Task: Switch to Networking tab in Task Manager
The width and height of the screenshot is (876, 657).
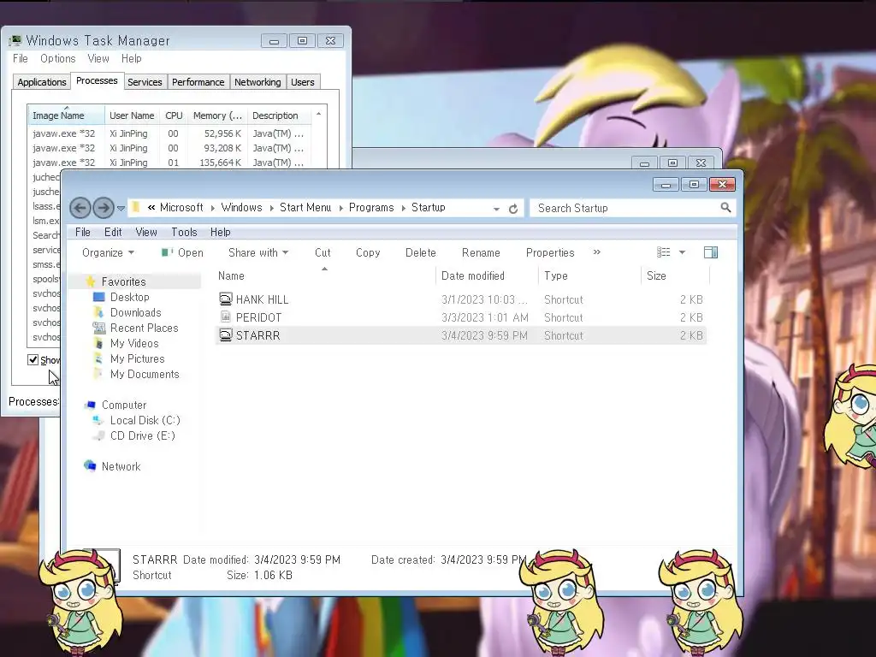Action: (x=257, y=82)
